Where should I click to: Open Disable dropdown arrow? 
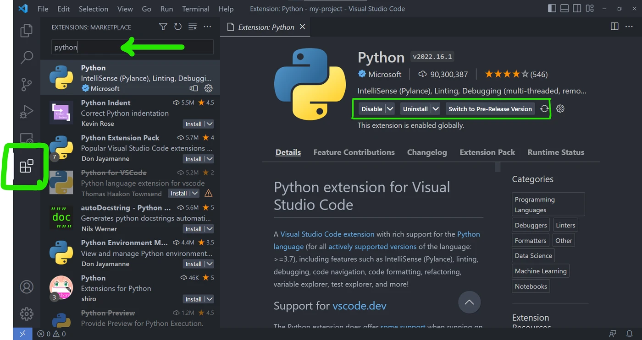390,109
